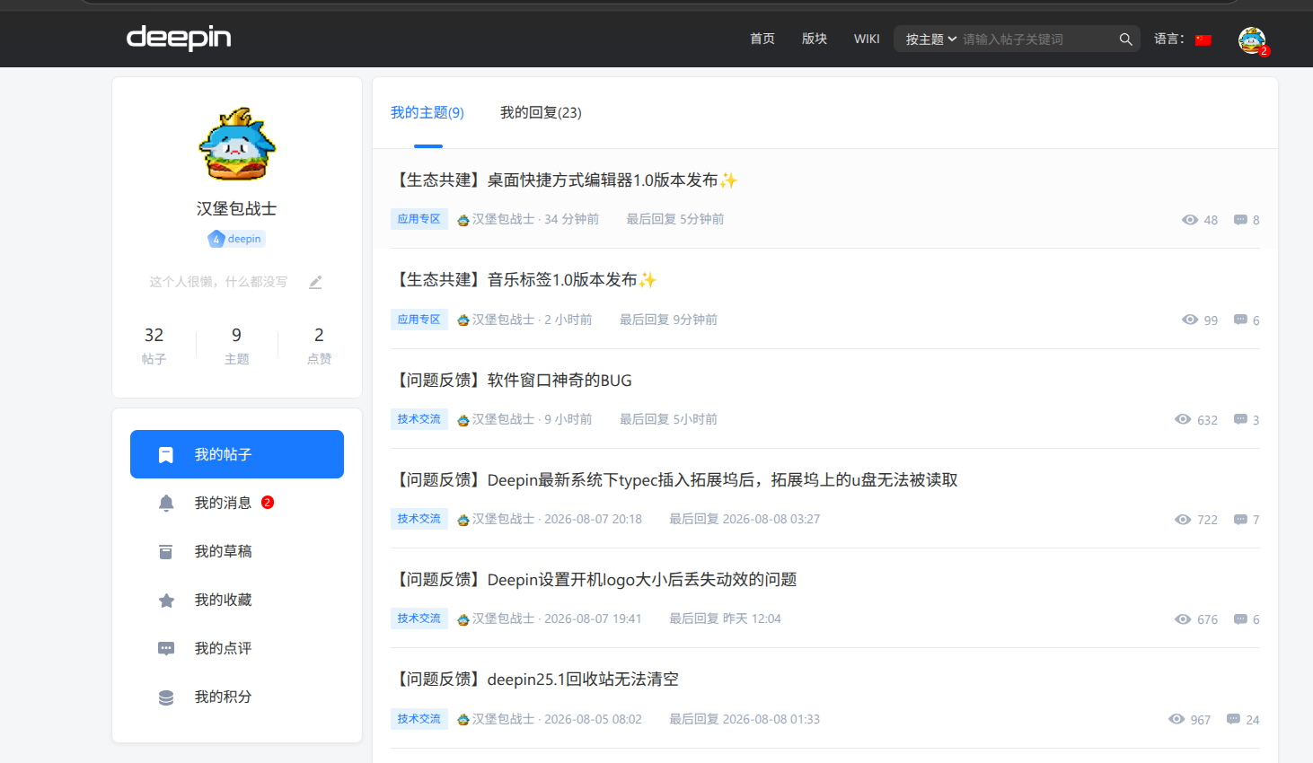Open 版块 in the top menu
The height and width of the screenshot is (763, 1313).
(815, 39)
